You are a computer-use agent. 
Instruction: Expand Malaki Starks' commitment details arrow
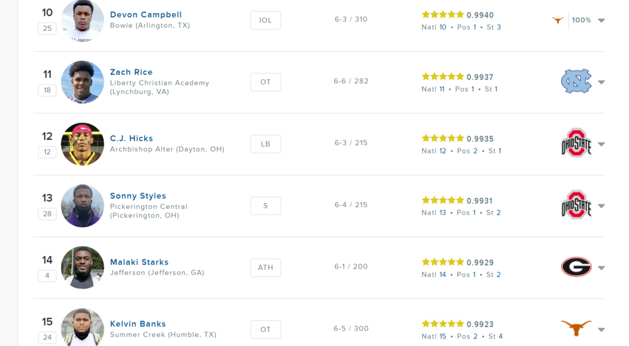click(x=601, y=267)
